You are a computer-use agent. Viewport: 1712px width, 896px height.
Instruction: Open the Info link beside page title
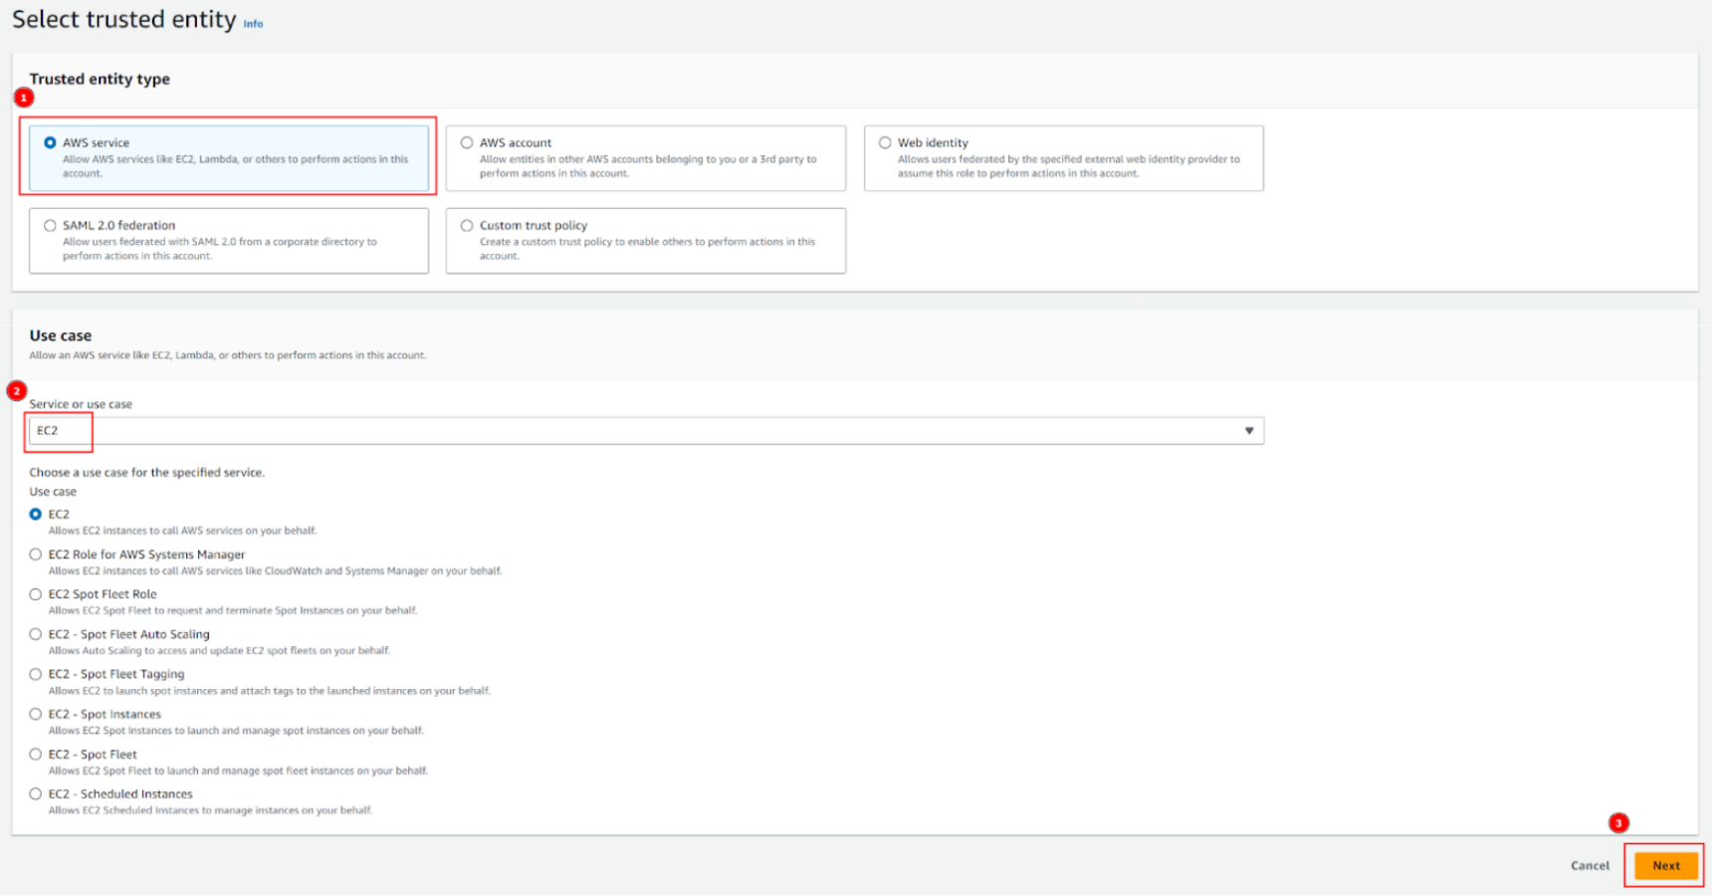coord(254,24)
